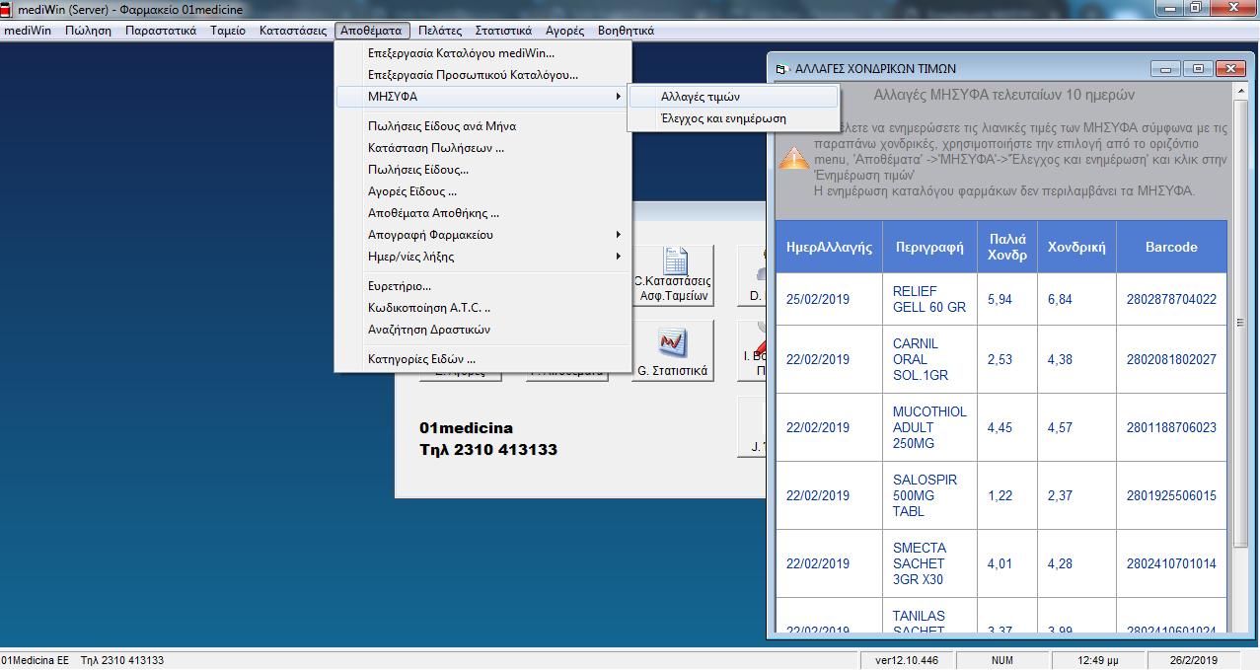Expand the ΜΗΣΥΦΑ submenu
The width and height of the screenshot is (1260, 670).
click(483, 97)
